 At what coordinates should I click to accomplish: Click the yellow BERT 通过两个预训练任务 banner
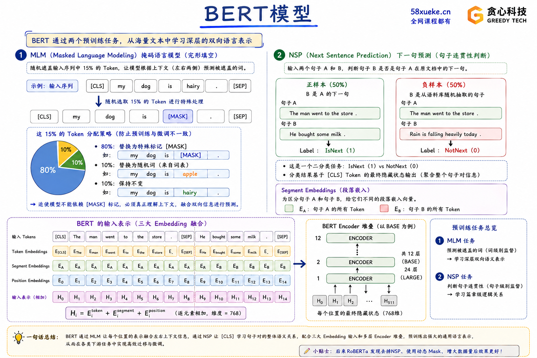tap(144, 41)
